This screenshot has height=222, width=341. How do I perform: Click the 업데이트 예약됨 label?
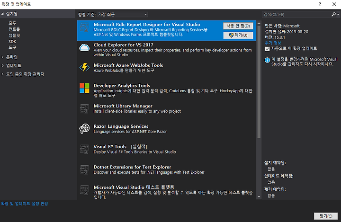278,176
